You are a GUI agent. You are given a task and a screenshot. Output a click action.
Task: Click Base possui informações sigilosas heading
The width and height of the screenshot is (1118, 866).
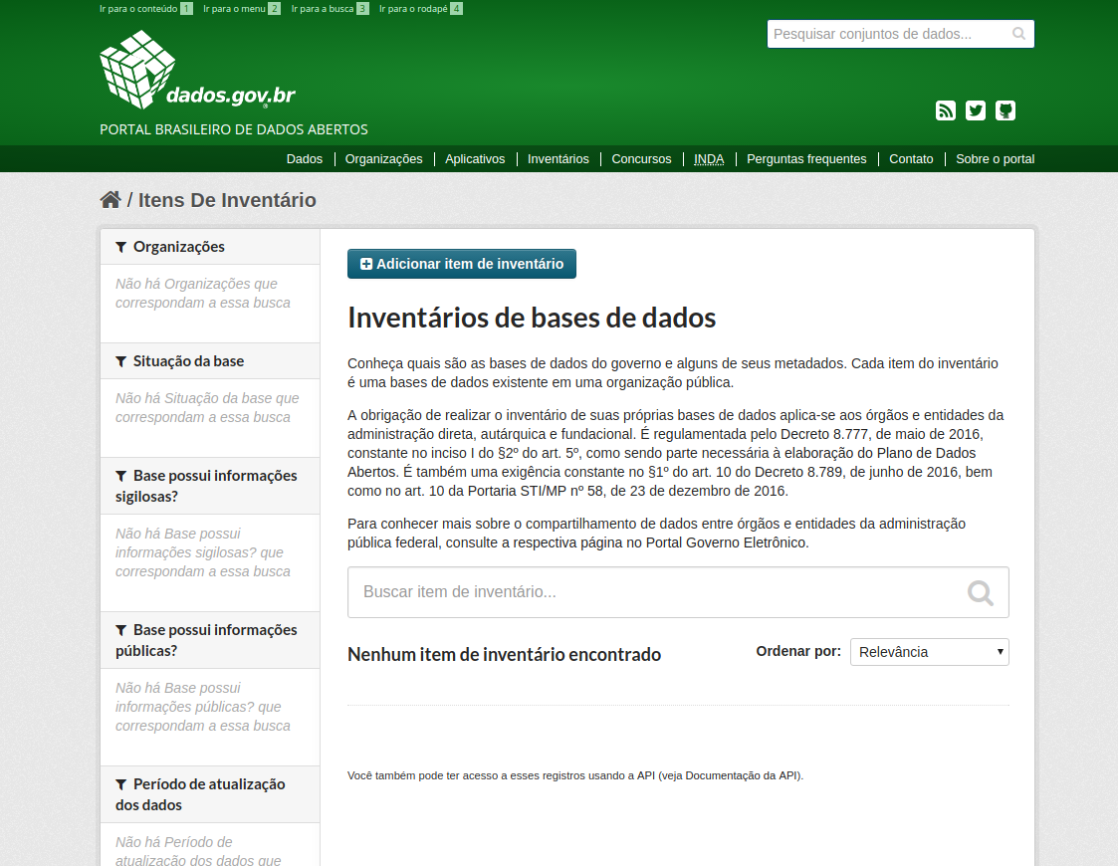pos(206,486)
